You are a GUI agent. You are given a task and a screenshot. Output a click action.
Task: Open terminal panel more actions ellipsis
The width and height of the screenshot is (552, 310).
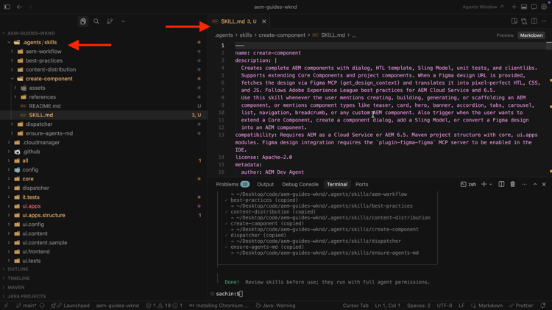click(524, 184)
